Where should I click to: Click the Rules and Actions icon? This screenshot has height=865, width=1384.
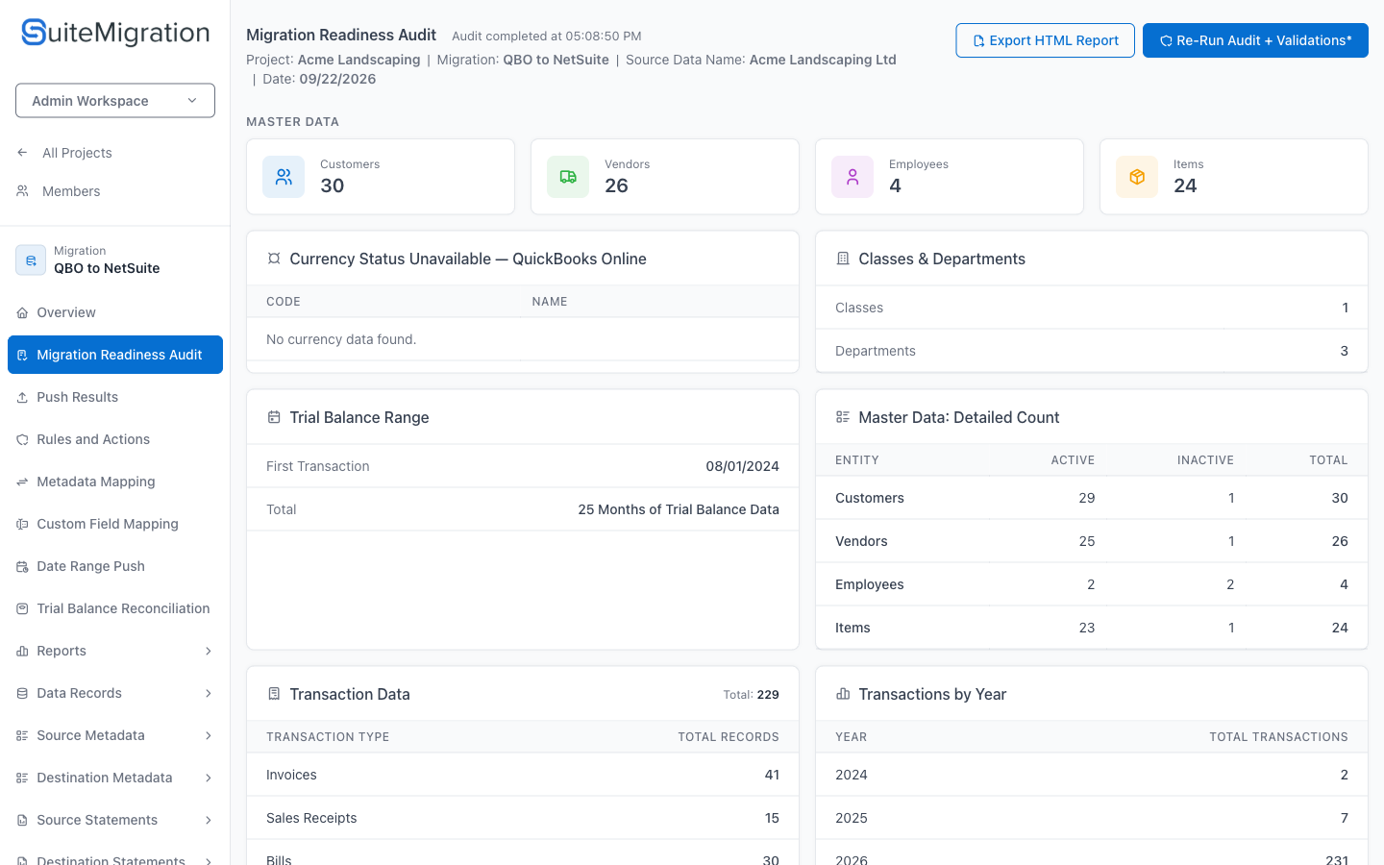click(22, 439)
